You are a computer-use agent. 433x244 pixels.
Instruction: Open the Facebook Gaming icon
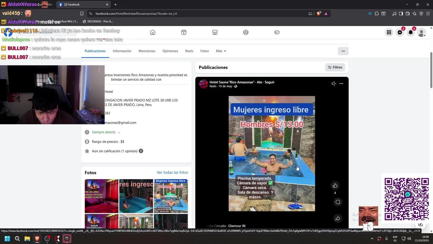[277, 32]
